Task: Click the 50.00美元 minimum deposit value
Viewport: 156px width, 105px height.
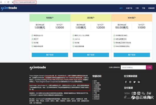Action: coord(122,28)
